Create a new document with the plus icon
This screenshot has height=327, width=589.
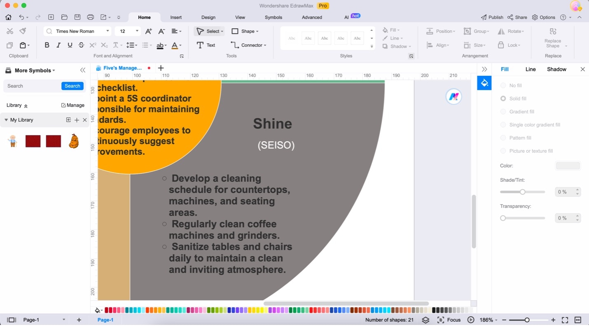tap(51, 17)
